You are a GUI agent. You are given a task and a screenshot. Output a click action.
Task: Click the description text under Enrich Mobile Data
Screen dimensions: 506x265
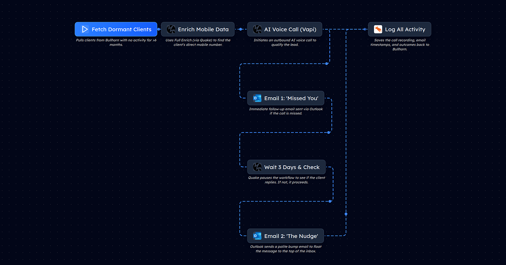198,42
